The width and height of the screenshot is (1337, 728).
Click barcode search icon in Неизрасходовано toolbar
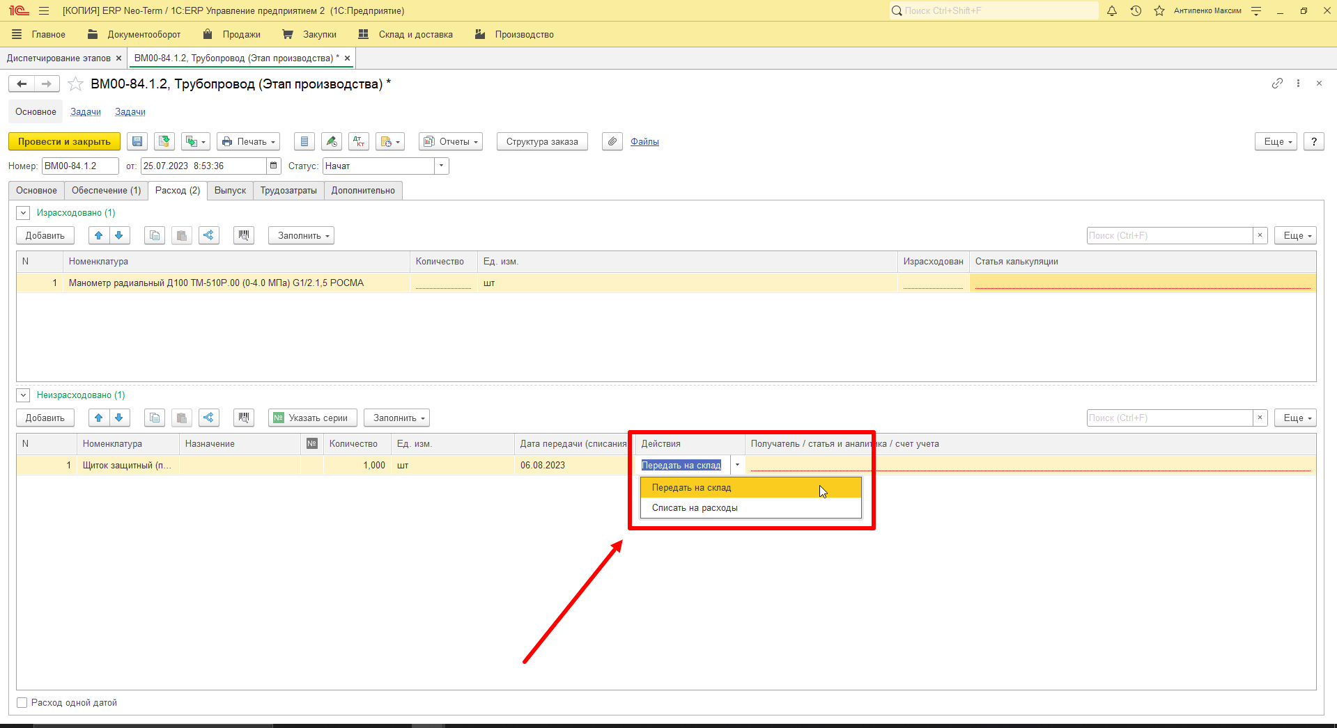point(244,418)
